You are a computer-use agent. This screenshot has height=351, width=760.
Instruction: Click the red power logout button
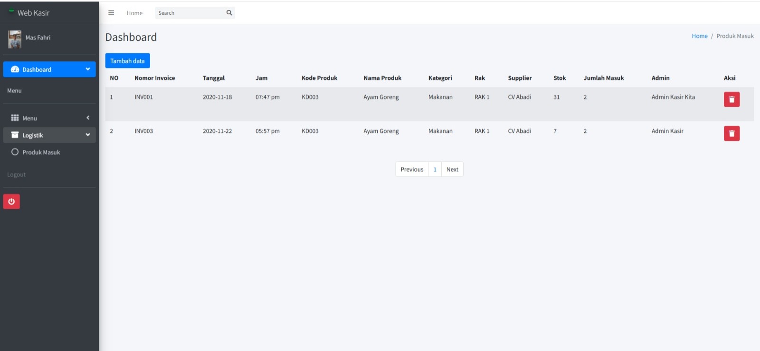click(x=11, y=202)
